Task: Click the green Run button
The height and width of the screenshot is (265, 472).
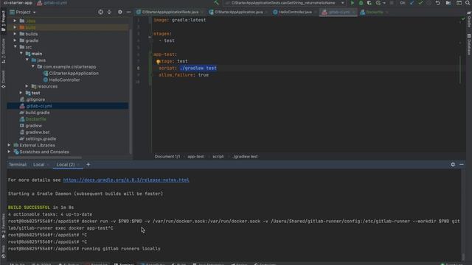Action: 353,3
